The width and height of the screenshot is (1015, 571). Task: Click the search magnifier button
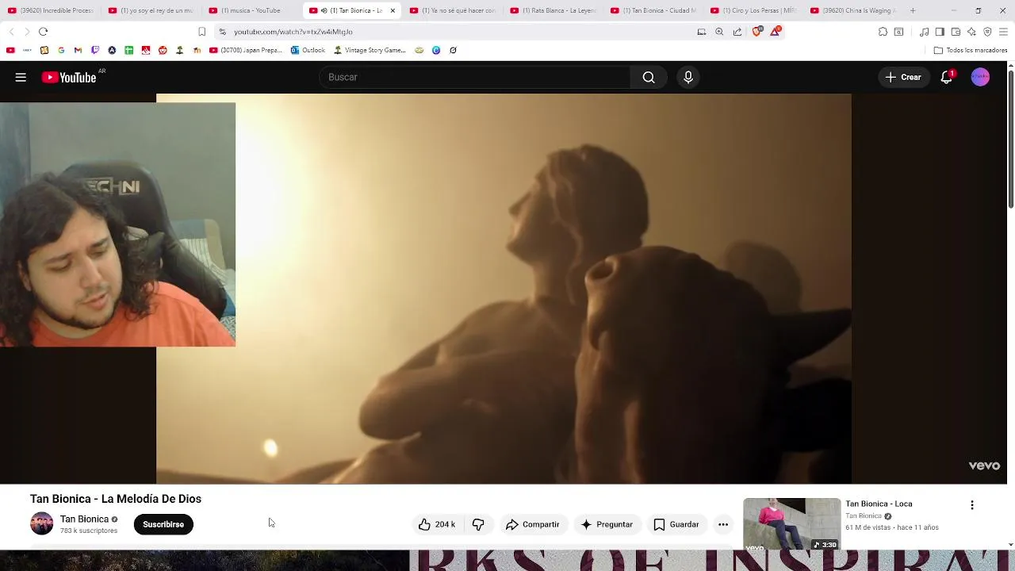649,77
